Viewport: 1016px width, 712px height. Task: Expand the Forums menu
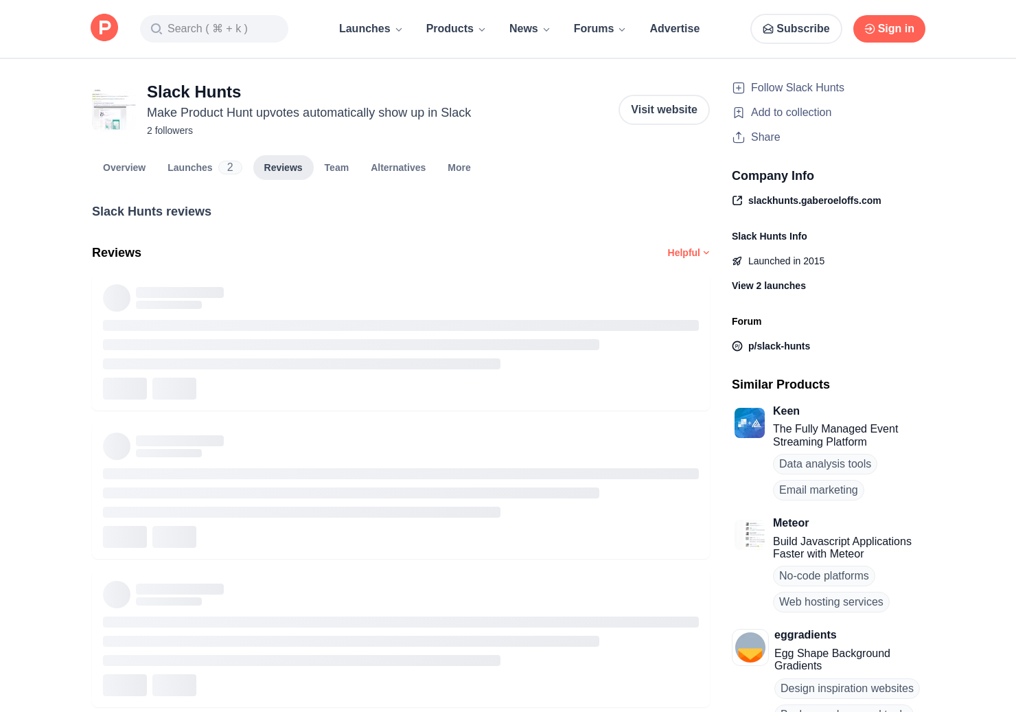[600, 29]
